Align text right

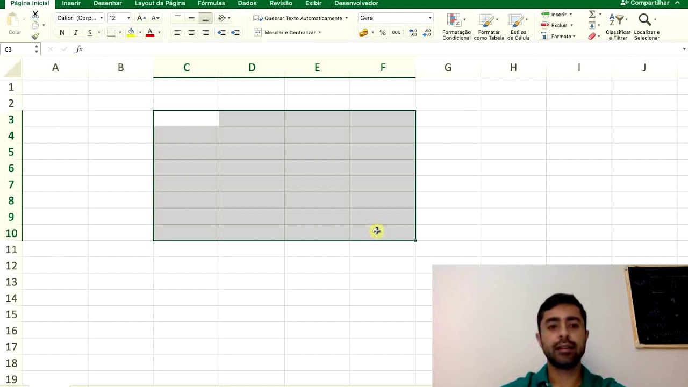coord(205,33)
